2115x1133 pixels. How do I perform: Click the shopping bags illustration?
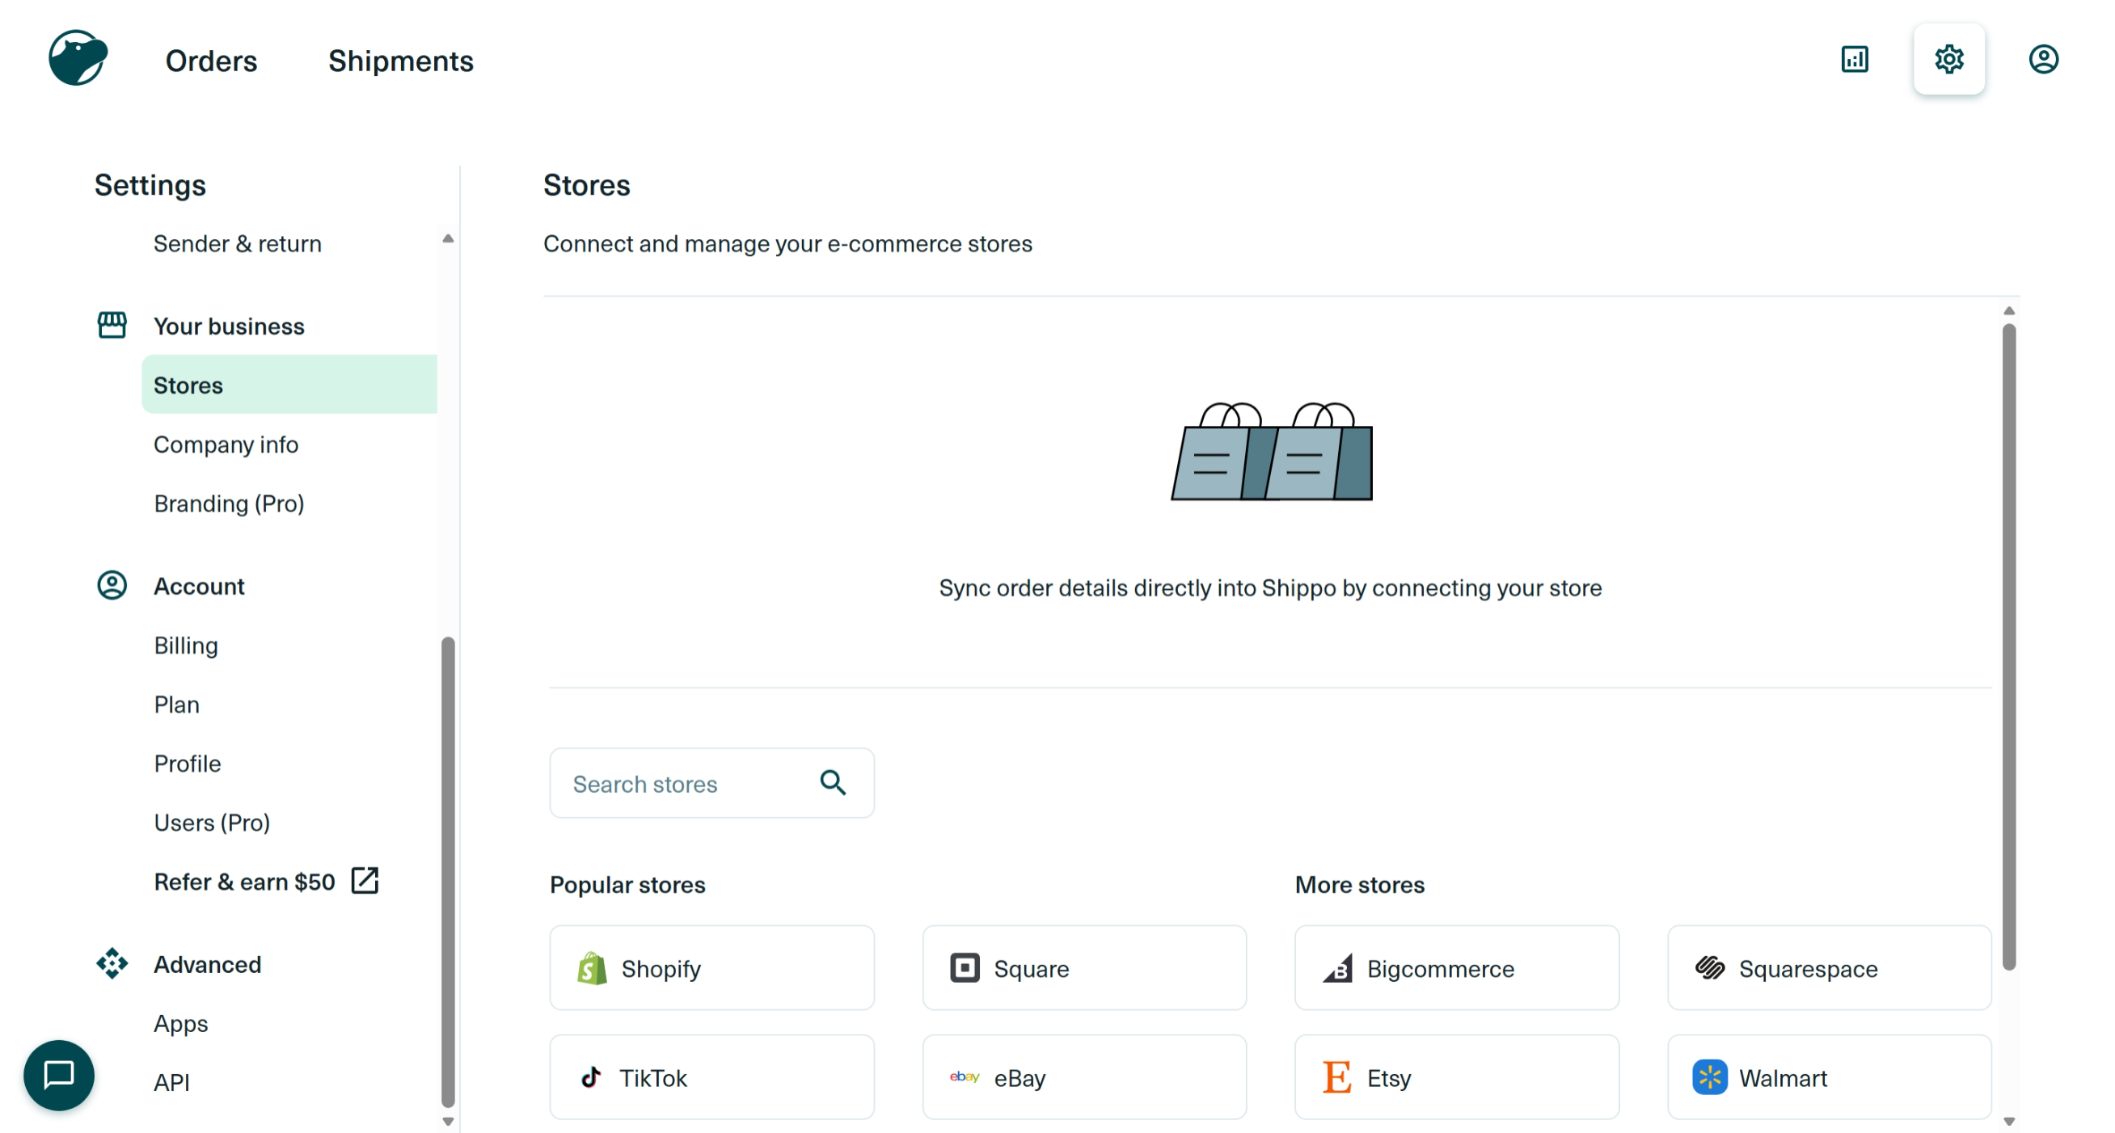click(x=1271, y=450)
